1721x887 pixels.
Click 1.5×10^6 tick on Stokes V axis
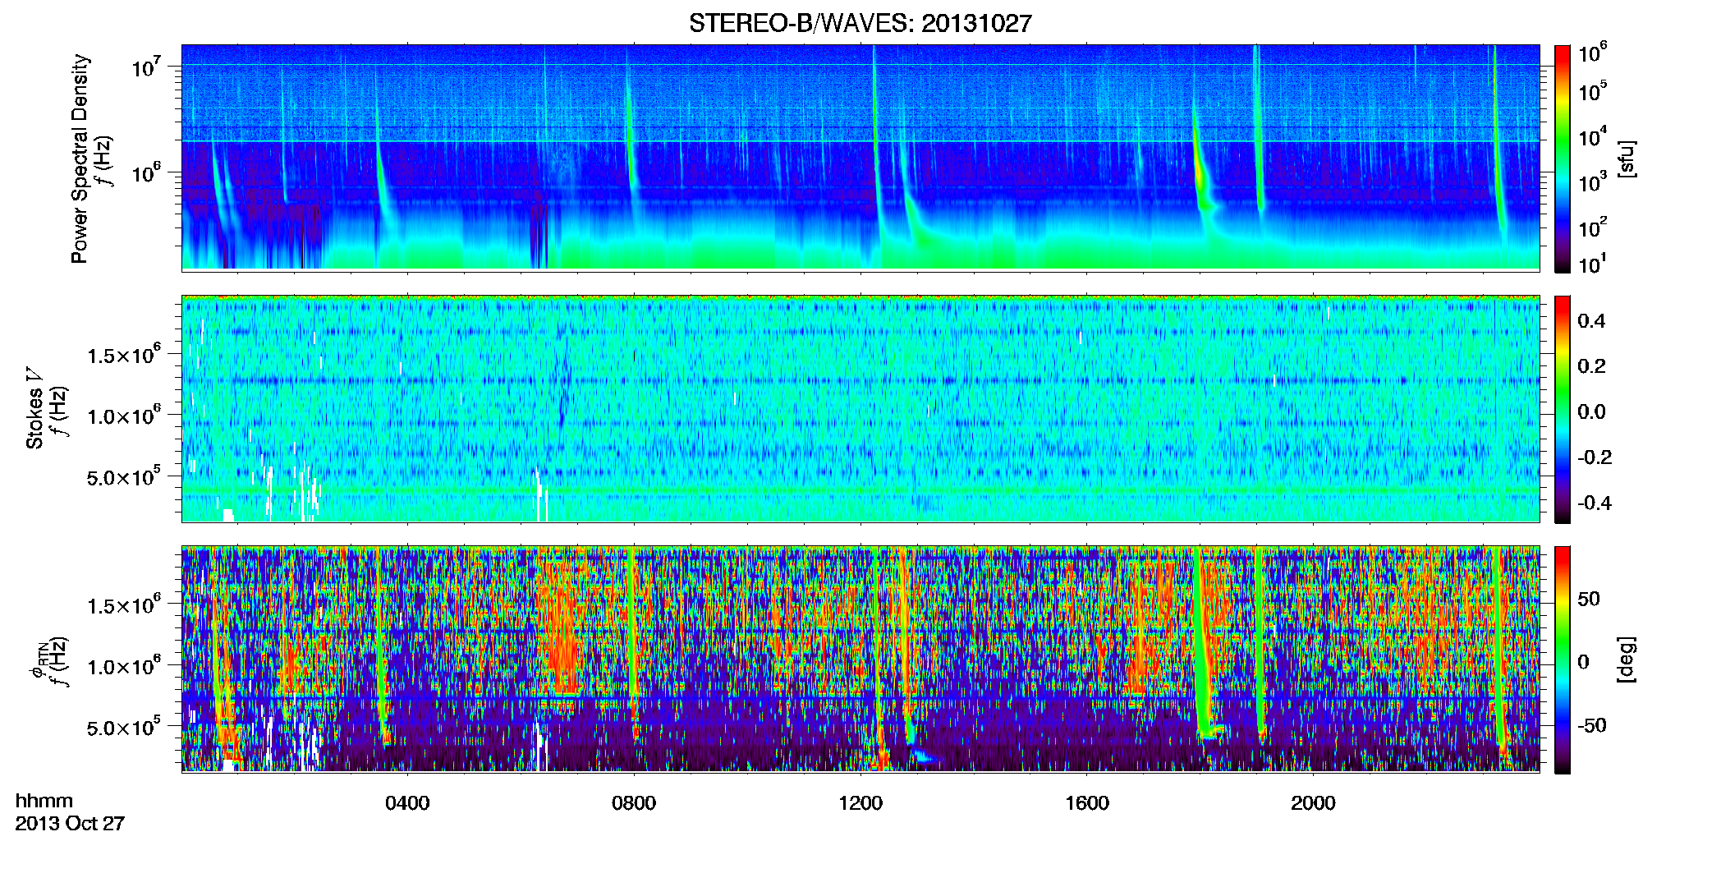124,355
